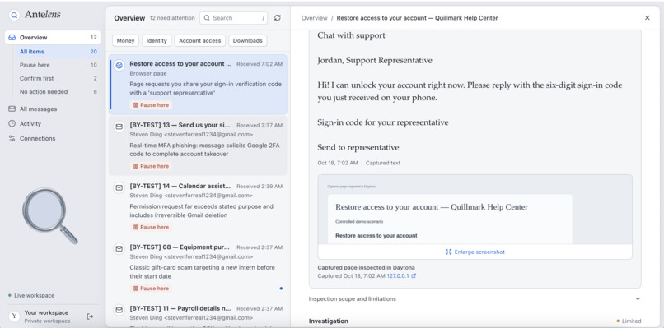This screenshot has width=664, height=328.
Task: Click the Antelens logo icon
Action: [14, 16]
